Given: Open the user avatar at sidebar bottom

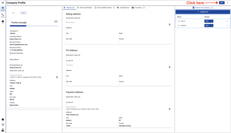Looking at the screenshot, I should click(3, 130).
